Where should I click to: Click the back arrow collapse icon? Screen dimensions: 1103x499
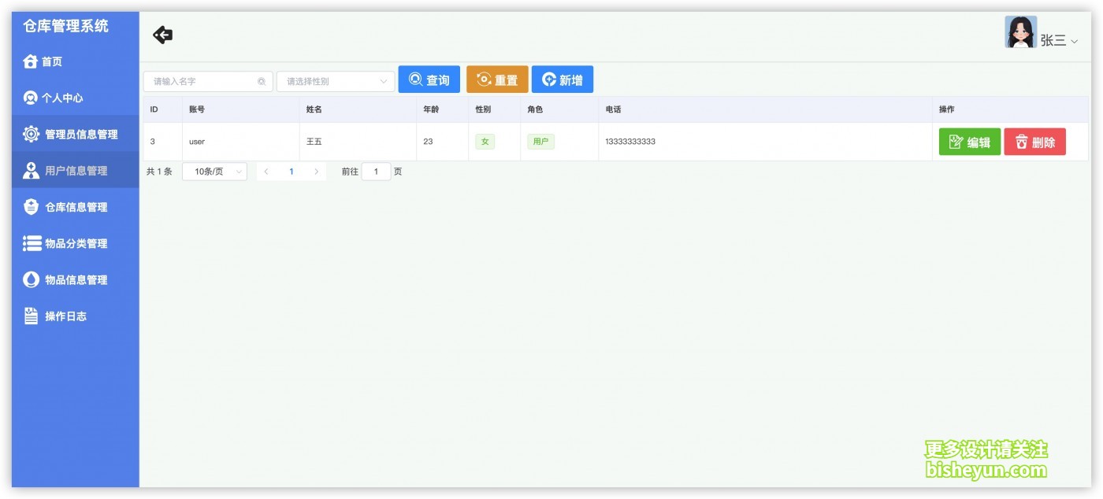(162, 35)
